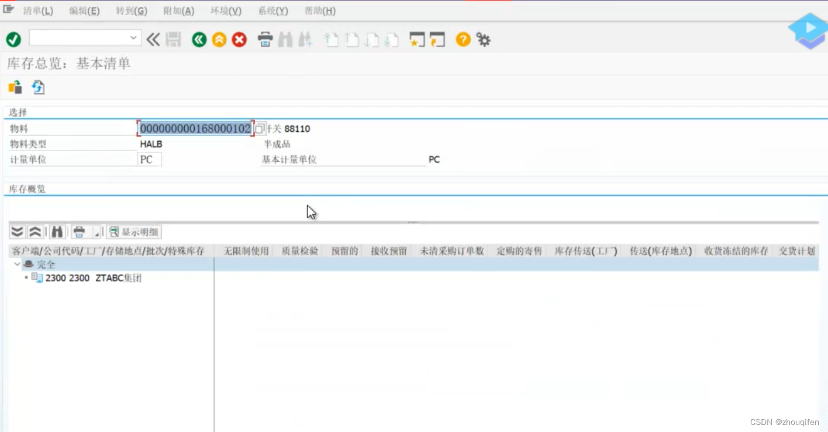Click the Print icon in the top toolbar
This screenshot has width=828, height=432.
[265, 40]
